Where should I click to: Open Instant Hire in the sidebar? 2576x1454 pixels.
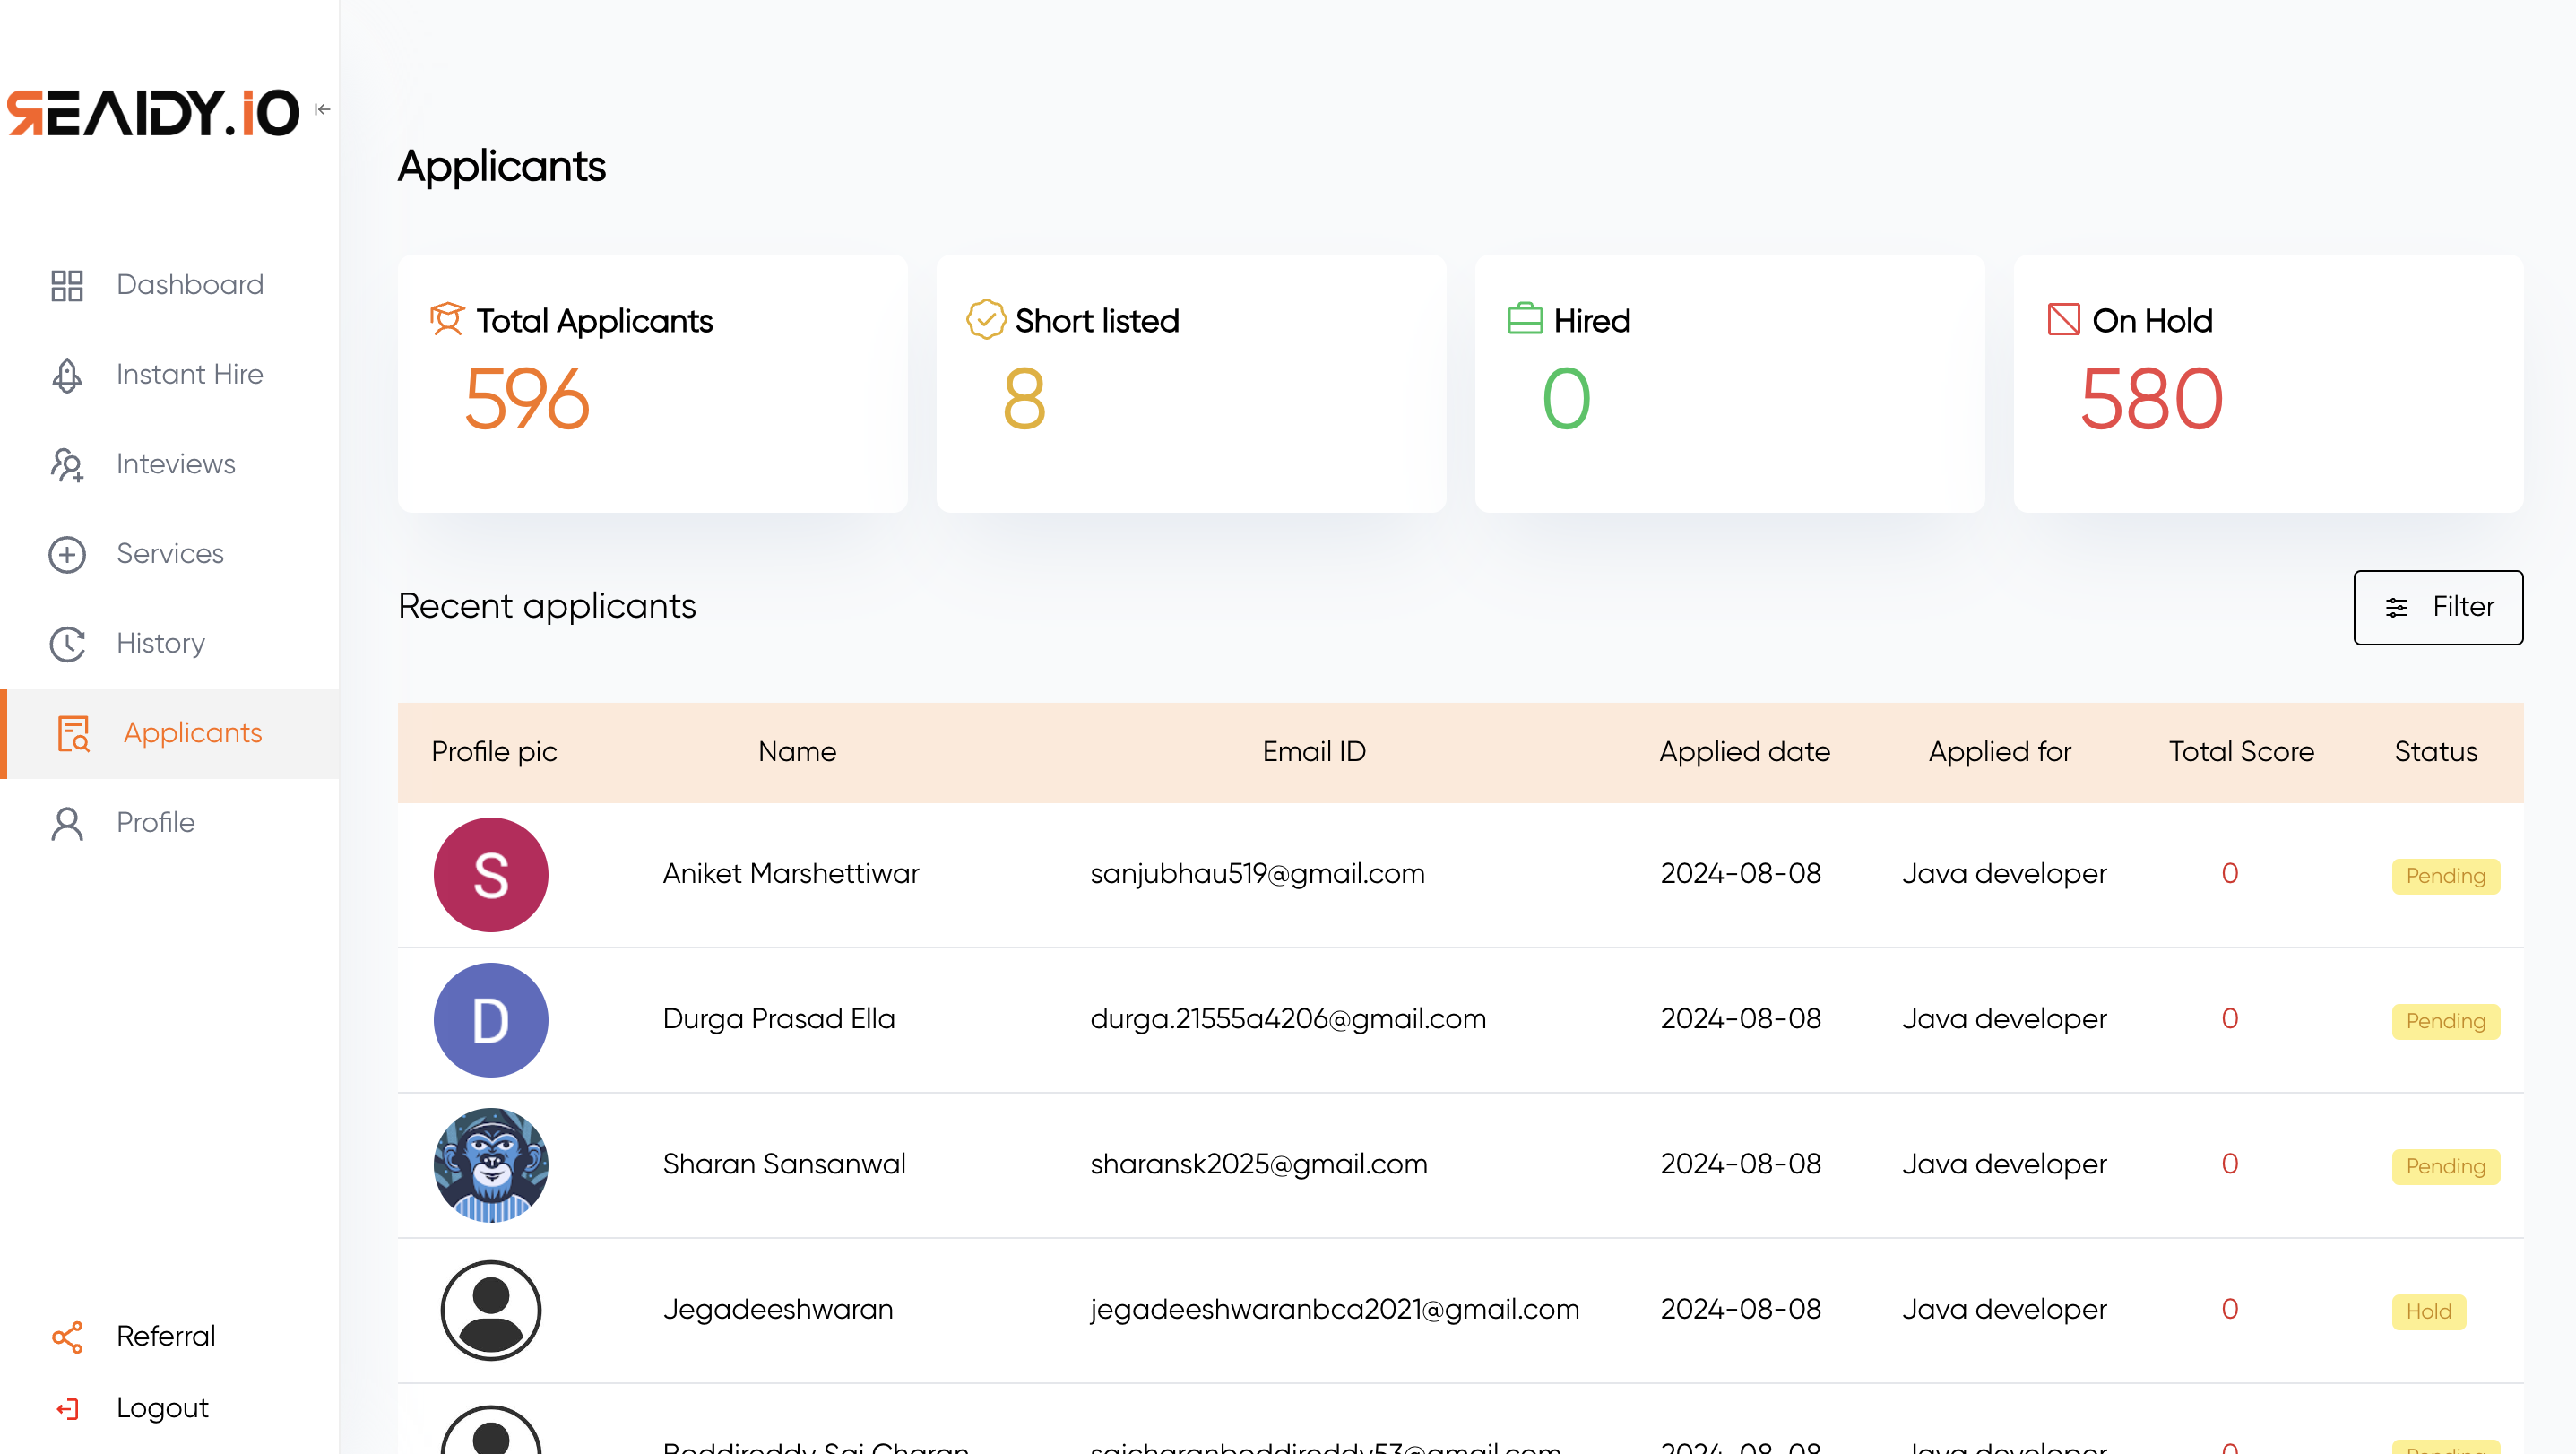(170, 374)
